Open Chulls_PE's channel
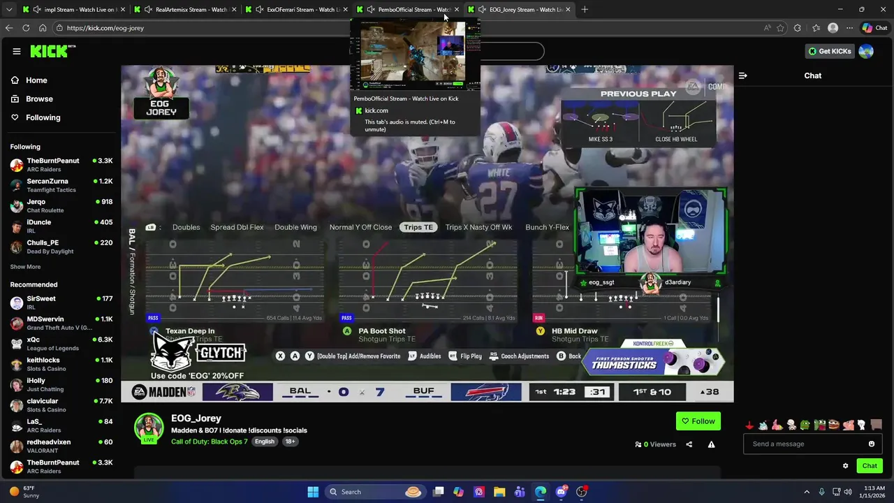This screenshot has width=894, height=503. coord(61,247)
